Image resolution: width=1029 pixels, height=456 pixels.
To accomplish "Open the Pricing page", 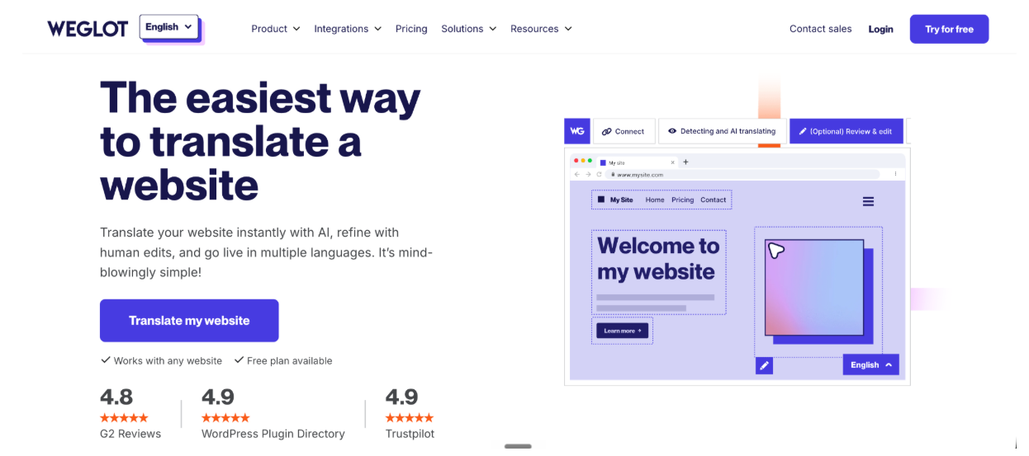I will 411,29.
